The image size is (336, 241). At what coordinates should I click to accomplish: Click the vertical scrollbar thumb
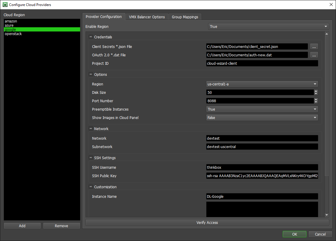pyautogui.click(x=327, y=106)
